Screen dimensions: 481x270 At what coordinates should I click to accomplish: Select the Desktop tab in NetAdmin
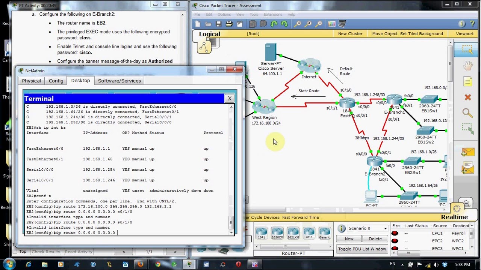(x=80, y=81)
